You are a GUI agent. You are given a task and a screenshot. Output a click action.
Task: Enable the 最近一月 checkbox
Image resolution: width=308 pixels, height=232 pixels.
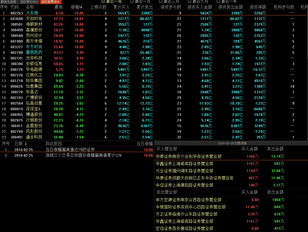pyautogui.click(x=132, y=1)
